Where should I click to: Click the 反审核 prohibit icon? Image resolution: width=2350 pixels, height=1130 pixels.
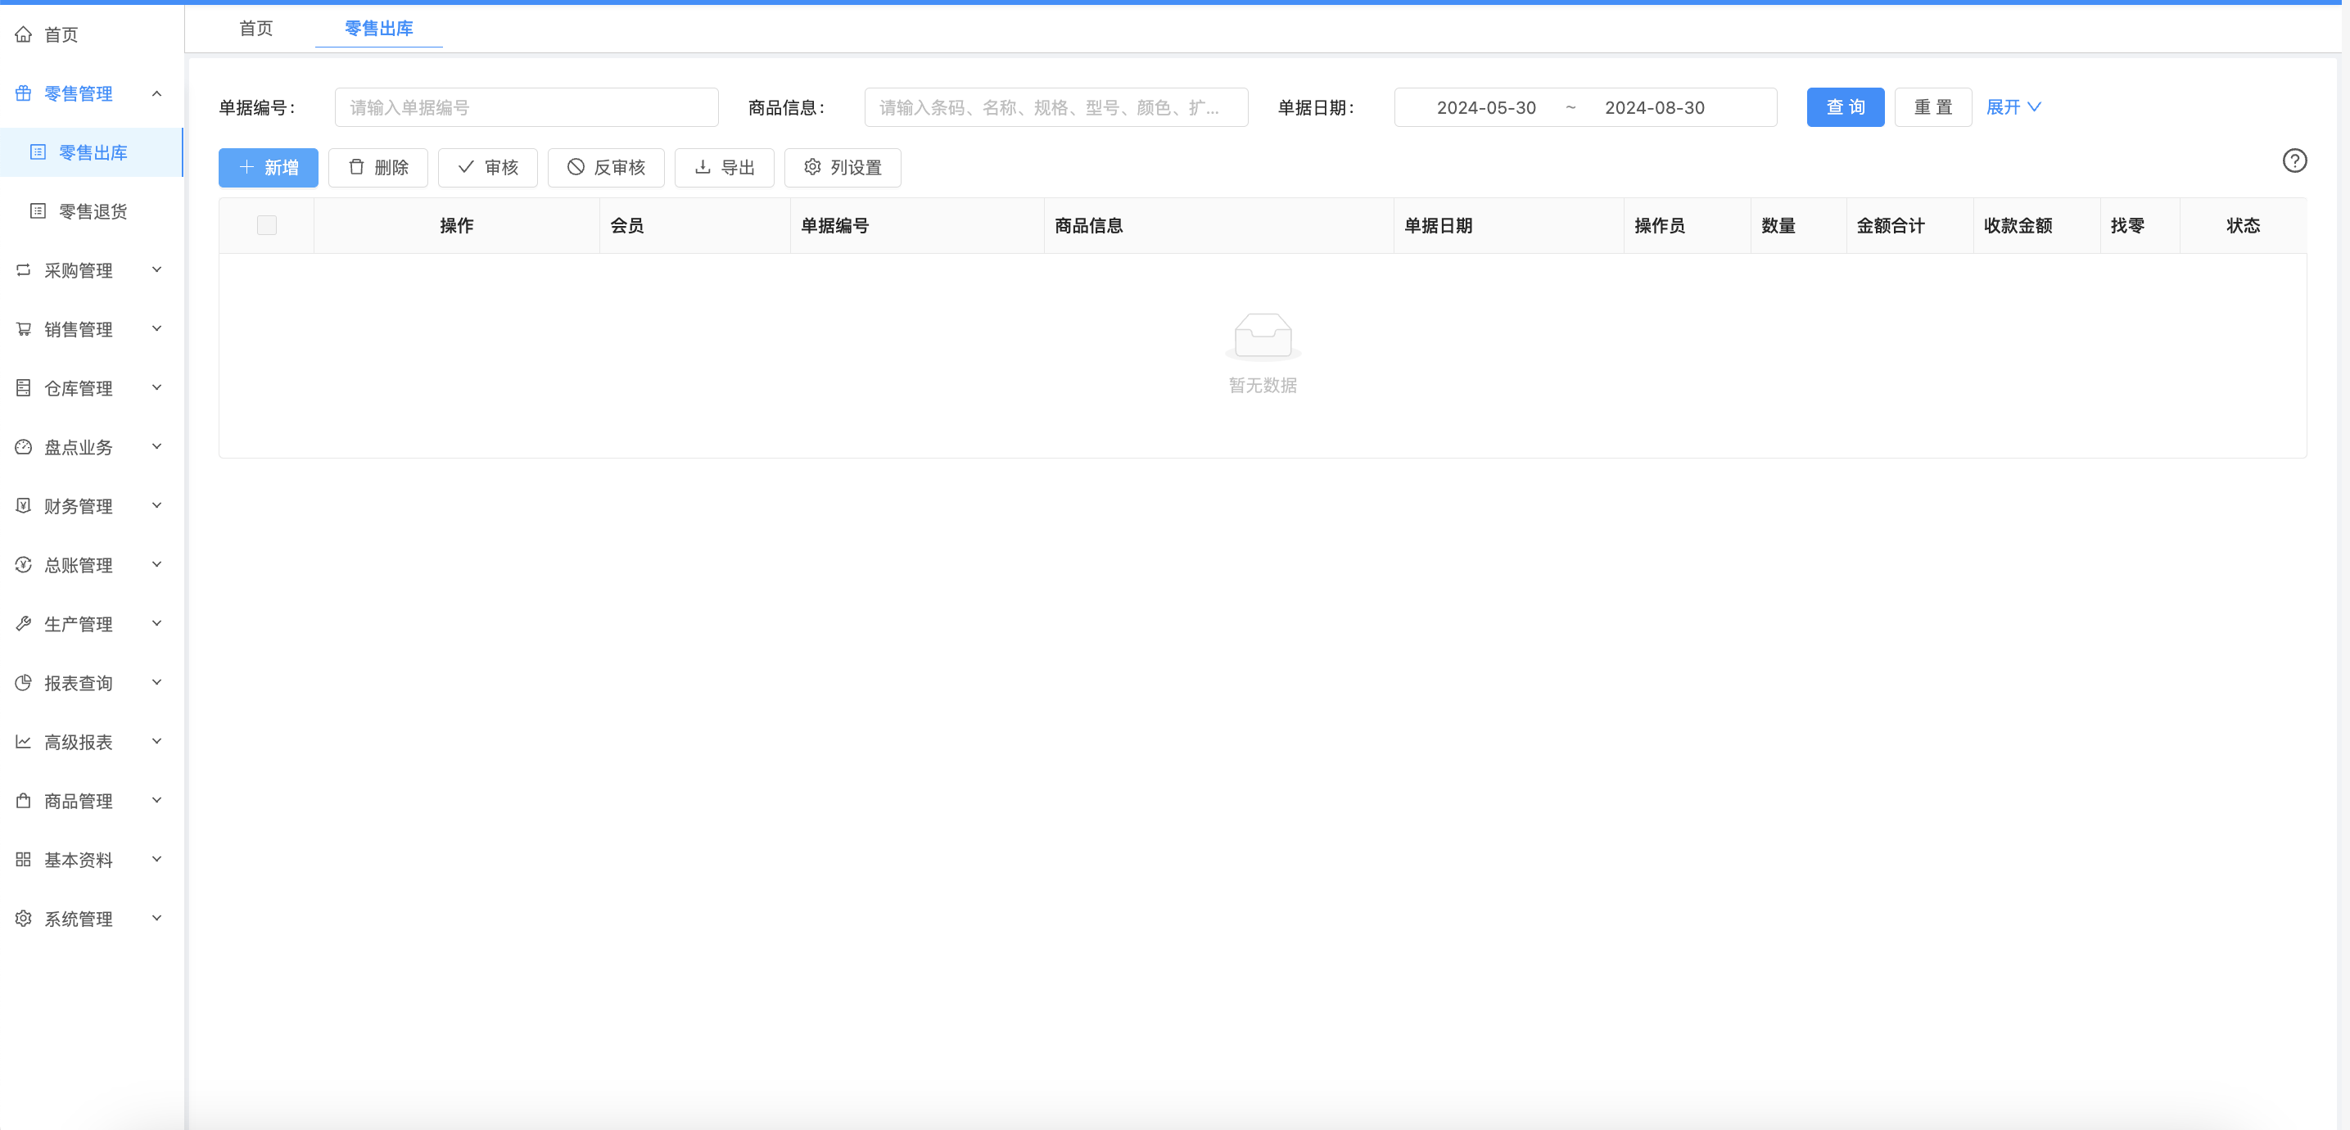click(576, 167)
